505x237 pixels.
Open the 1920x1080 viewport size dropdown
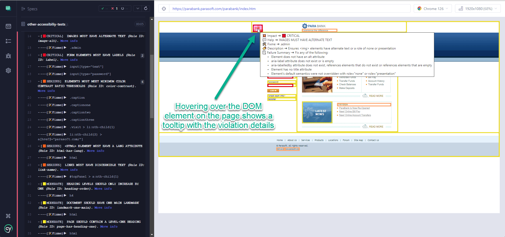[x=478, y=9]
